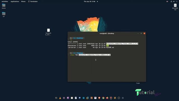Open the white notepad-with-pen icon in dock
The image size is (179, 101).
click(x=76, y=98)
